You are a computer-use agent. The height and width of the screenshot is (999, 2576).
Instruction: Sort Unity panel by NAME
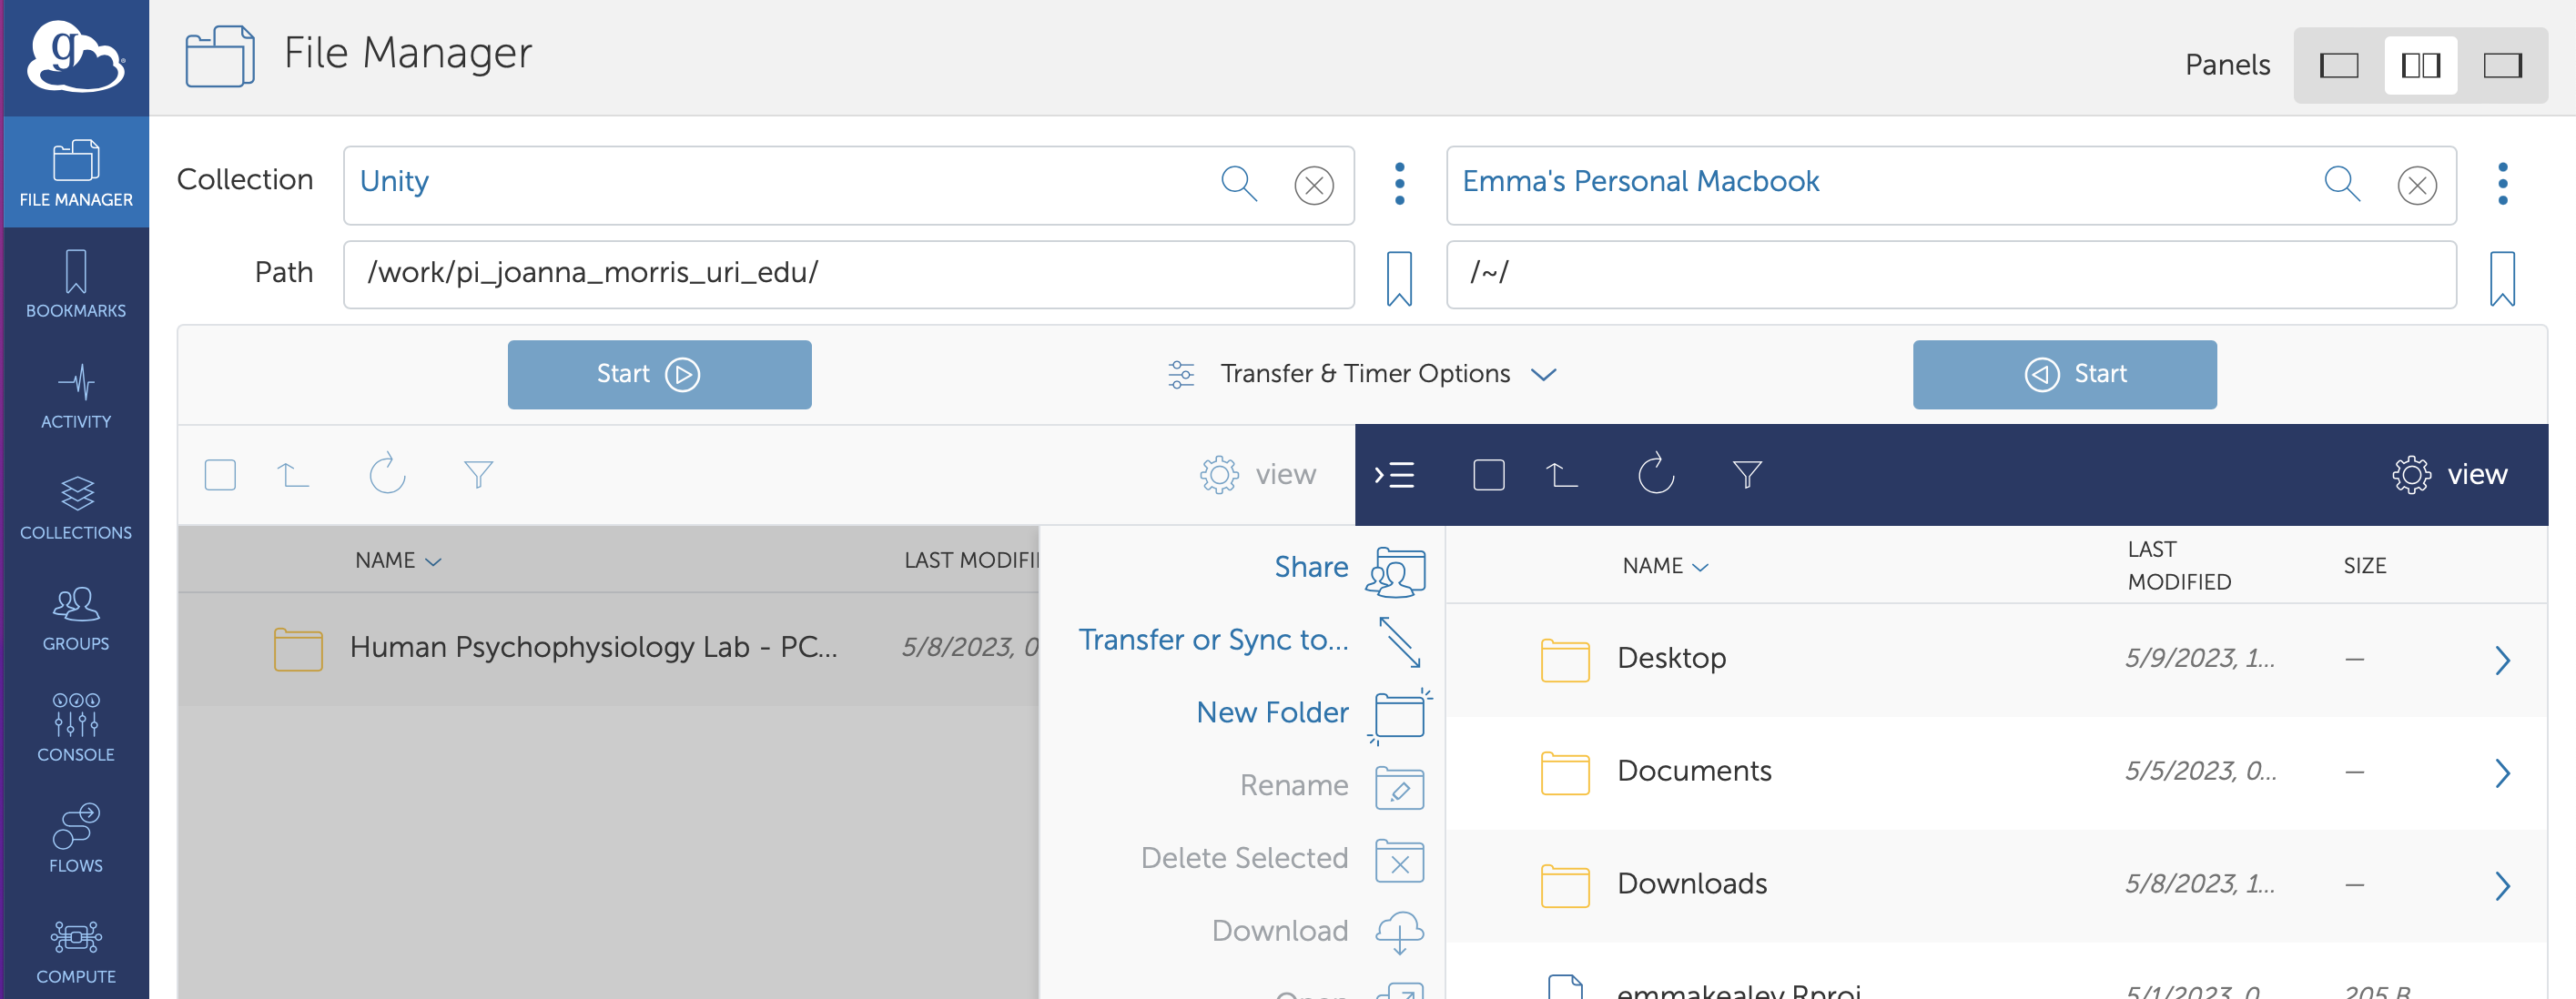coord(398,561)
